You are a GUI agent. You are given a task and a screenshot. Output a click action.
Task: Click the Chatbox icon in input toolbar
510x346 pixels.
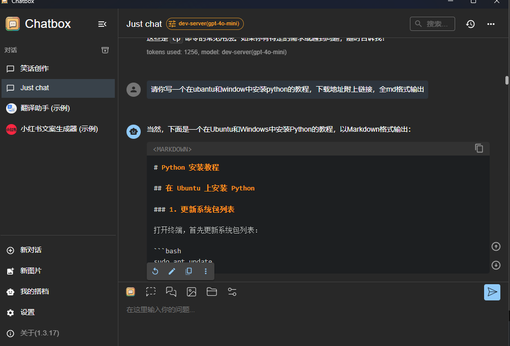tap(131, 292)
